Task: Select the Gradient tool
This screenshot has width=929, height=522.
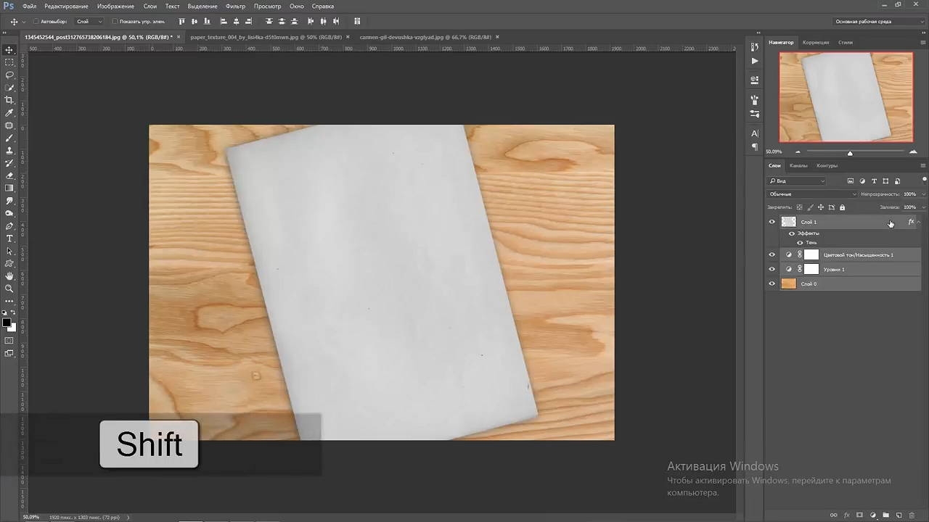Action: [9, 188]
